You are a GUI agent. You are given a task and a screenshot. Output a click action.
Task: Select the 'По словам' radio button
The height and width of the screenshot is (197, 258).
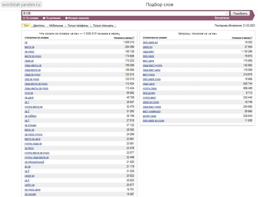[24, 18]
